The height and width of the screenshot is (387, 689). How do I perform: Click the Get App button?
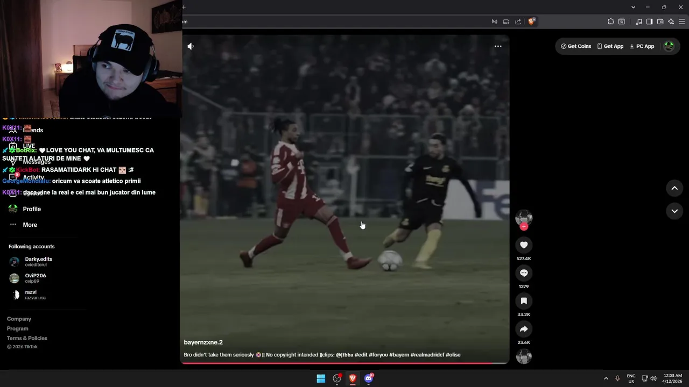[610, 46]
